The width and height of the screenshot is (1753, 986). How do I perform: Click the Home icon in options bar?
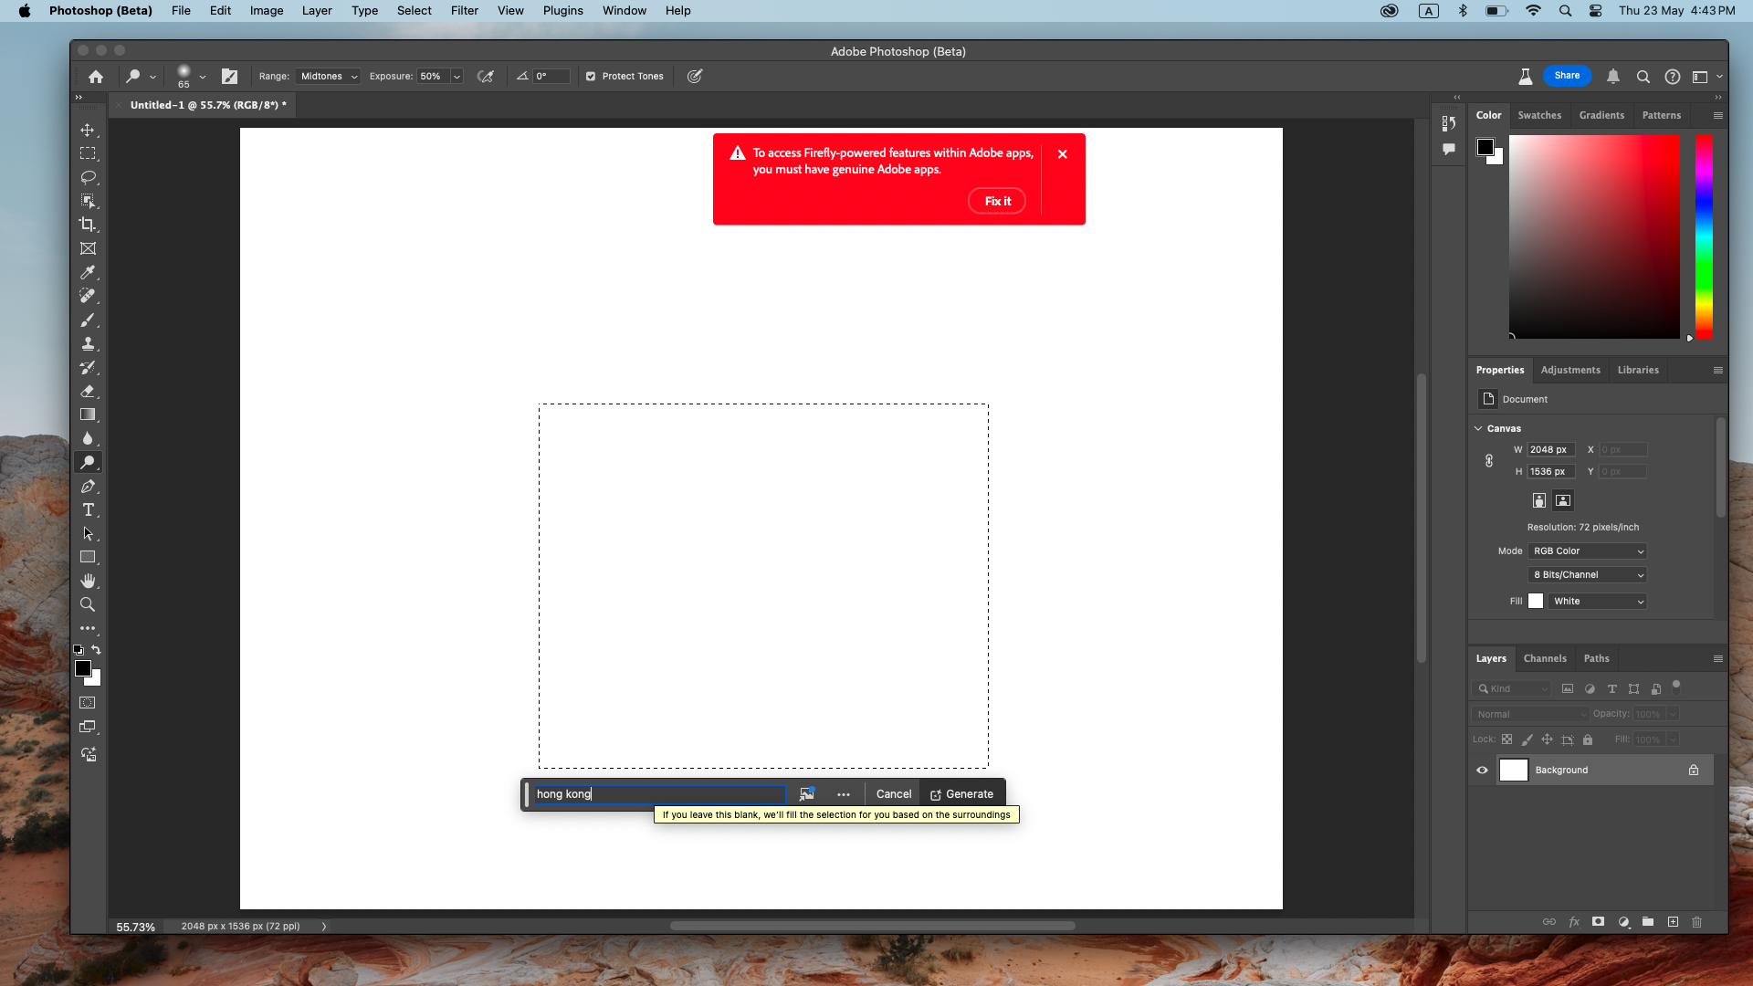pyautogui.click(x=96, y=77)
